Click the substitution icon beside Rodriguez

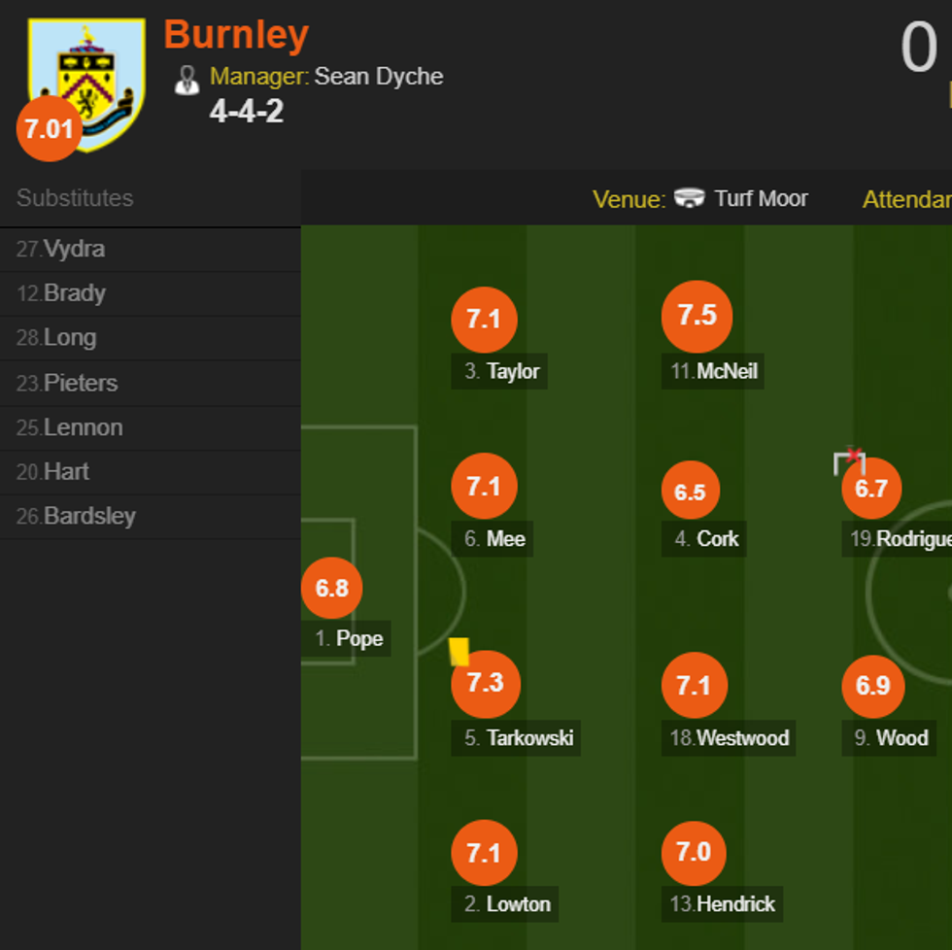pyautogui.click(x=852, y=457)
